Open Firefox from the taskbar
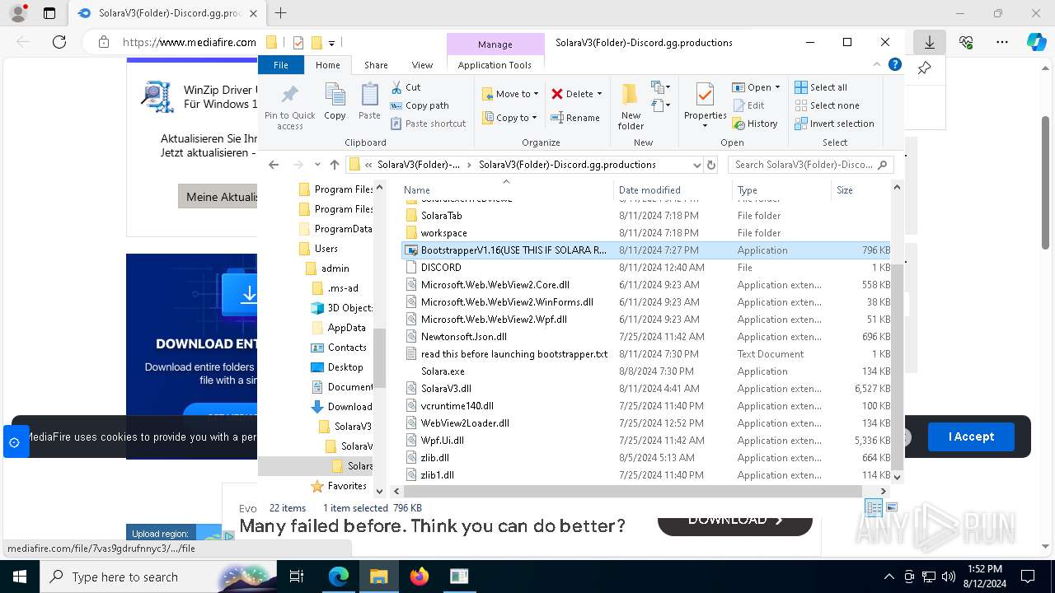 419,577
